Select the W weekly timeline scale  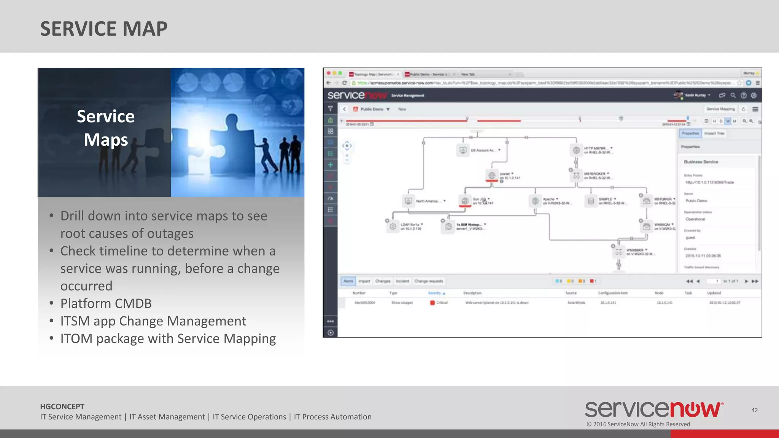[x=728, y=121]
